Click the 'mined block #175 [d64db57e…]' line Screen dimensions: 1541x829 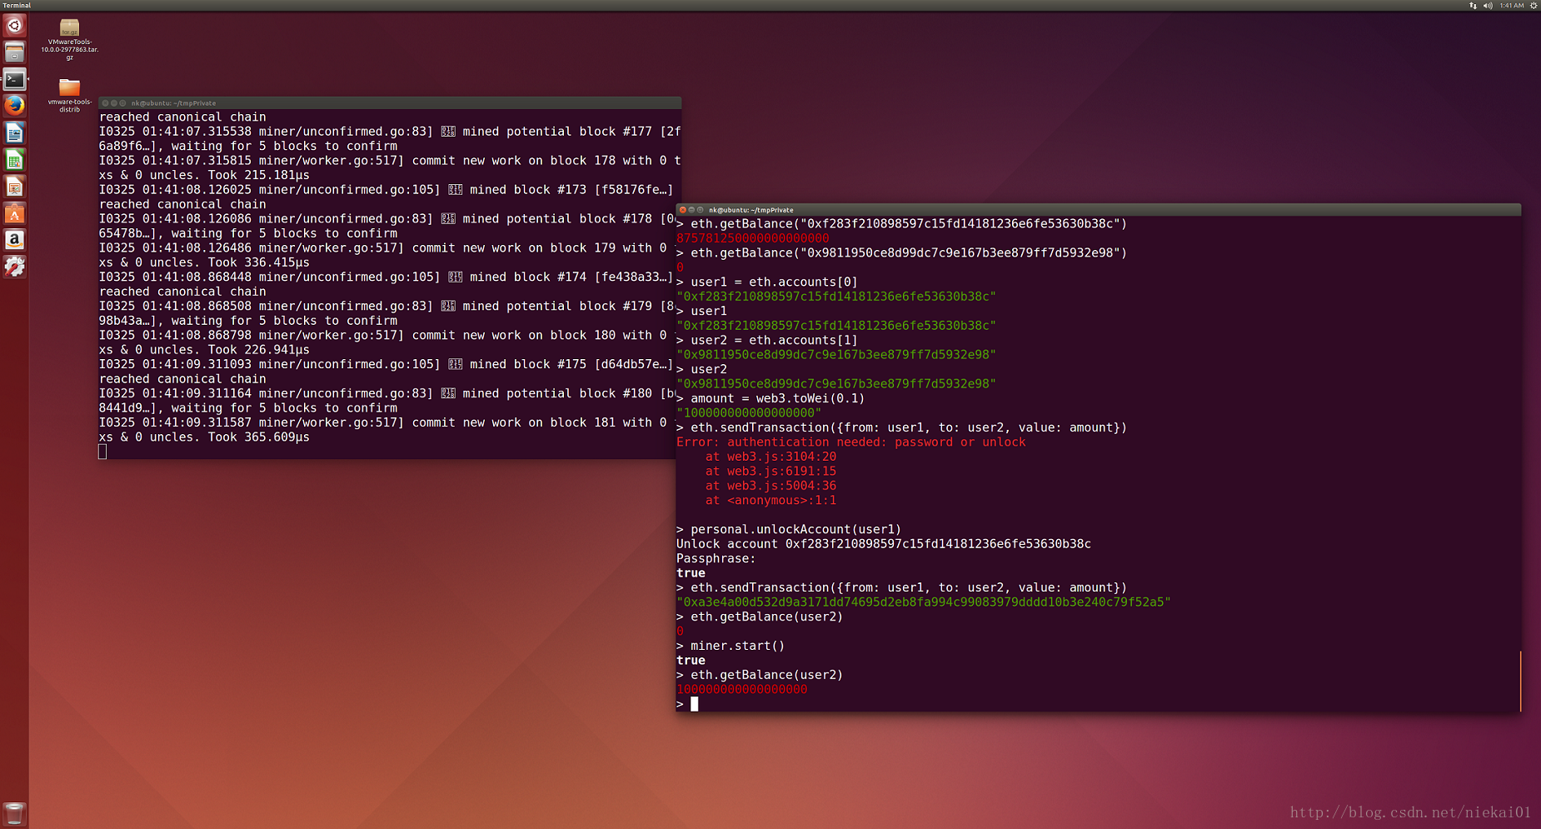[386, 364]
